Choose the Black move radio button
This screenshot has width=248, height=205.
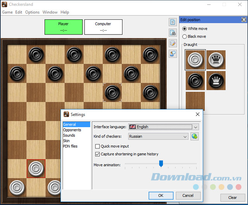click(184, 36)
